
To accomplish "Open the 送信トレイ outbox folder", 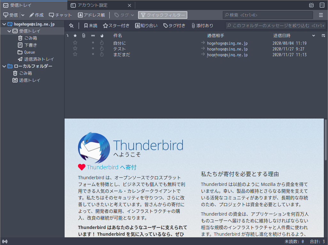I will (x=29, y=80).
